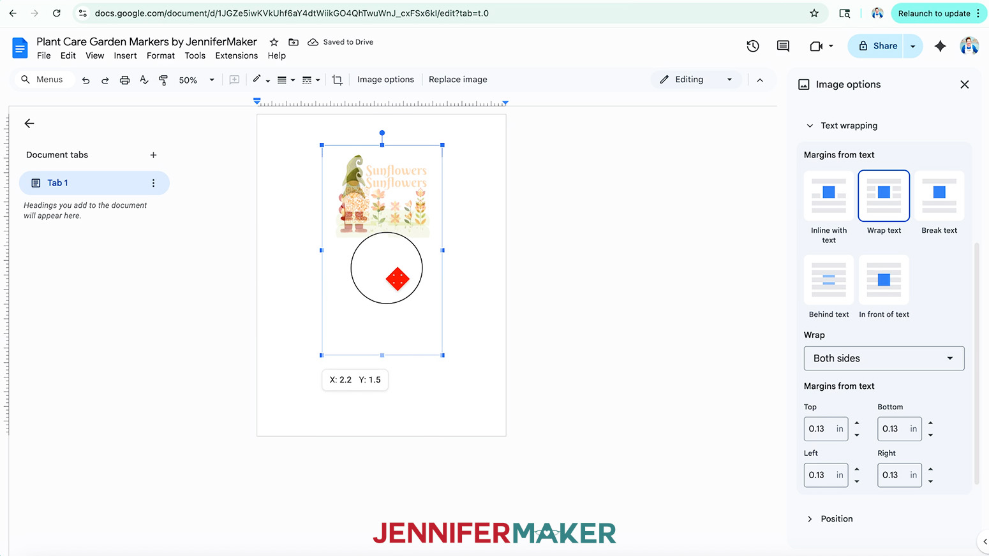
Task: Redo the last action
Action: [x=105, y=80]
